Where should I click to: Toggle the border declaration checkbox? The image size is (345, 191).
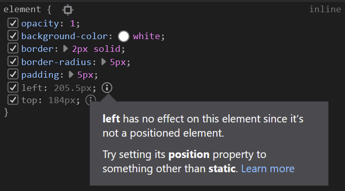pos(13,48)
